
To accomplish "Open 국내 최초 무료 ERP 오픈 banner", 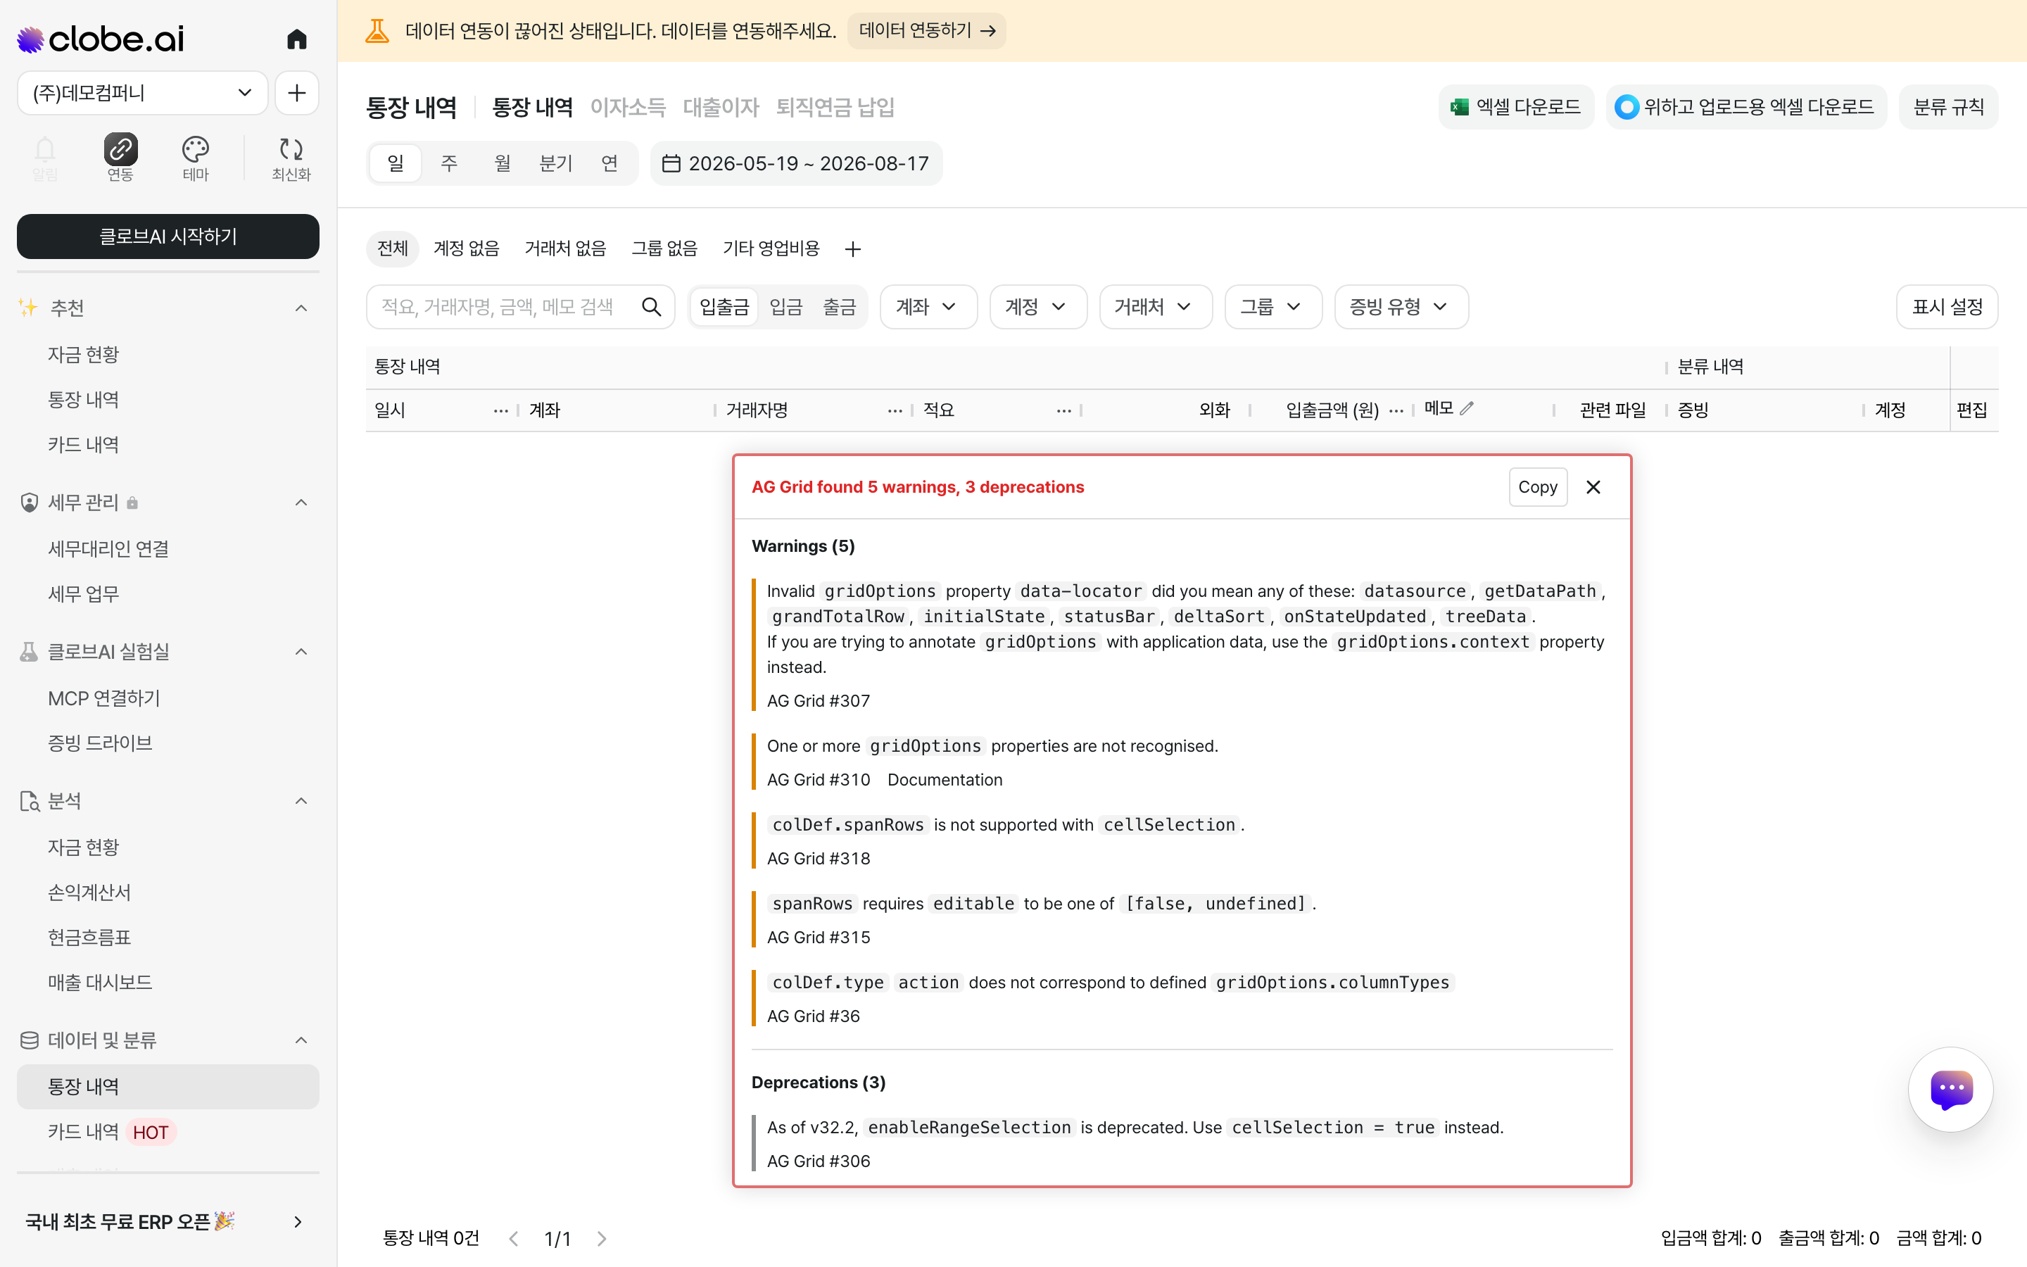I will [x=168, y=1222].
